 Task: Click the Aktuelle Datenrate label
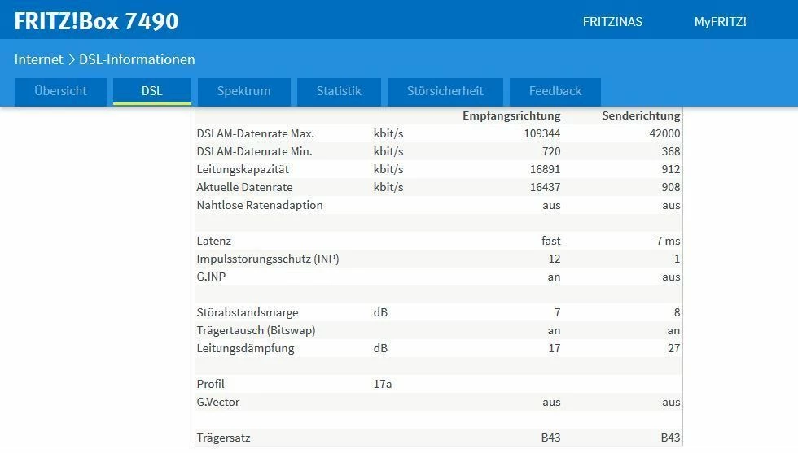pos(245,187)
